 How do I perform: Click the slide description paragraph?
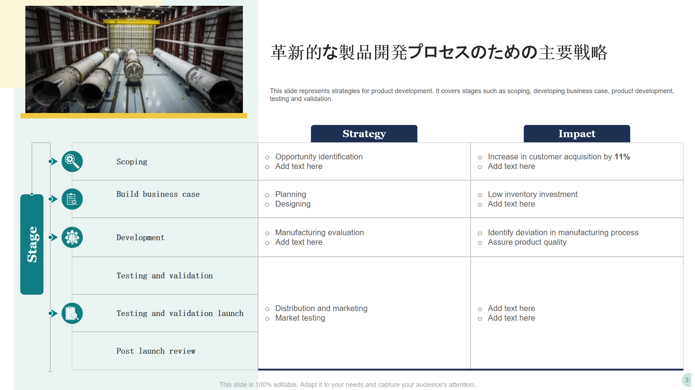point(472,95)
